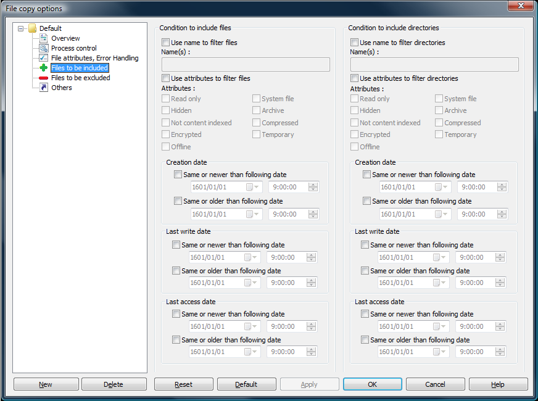Click the New button

tap(46, 384)
